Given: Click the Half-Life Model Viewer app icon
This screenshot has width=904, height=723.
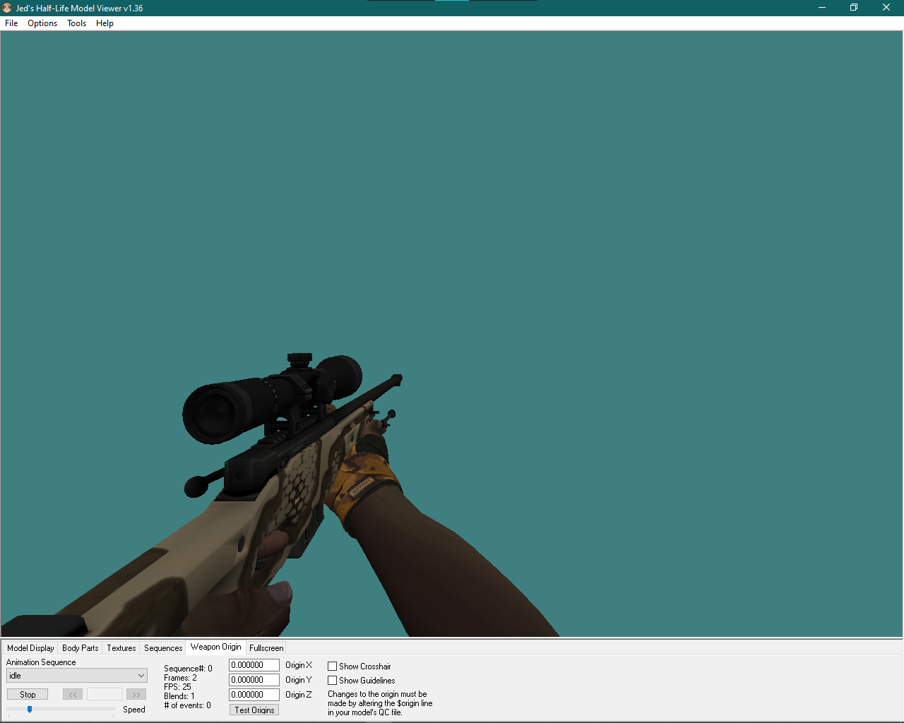Looking at the screenshot, I should click(7, 8).
